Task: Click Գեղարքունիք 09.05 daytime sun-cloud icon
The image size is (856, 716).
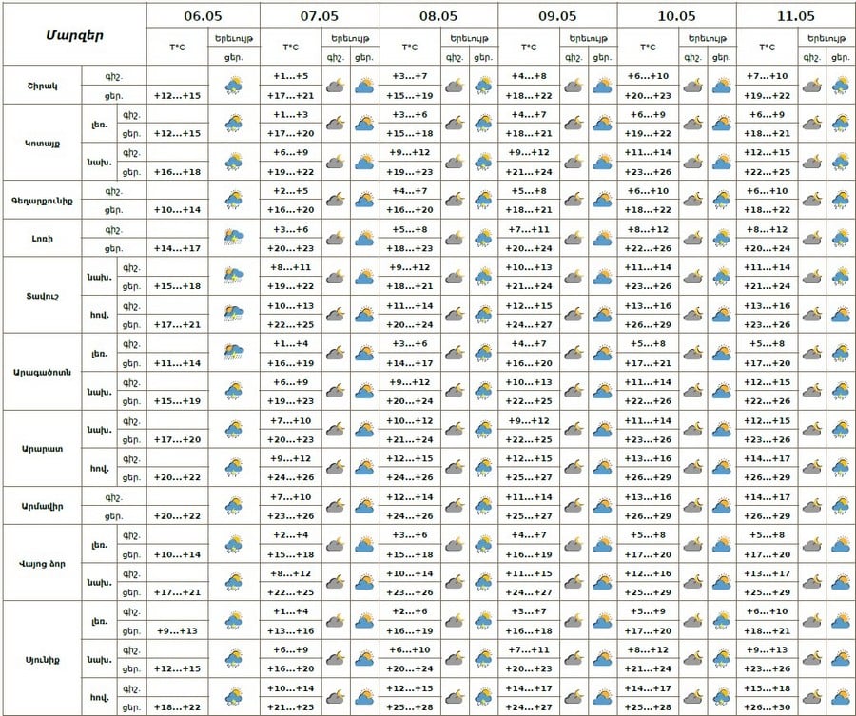Action: [x=602, y=200]
